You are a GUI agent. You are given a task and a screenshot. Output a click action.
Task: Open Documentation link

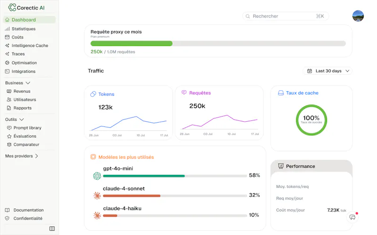pyautogui.click(x=29, y=210)
